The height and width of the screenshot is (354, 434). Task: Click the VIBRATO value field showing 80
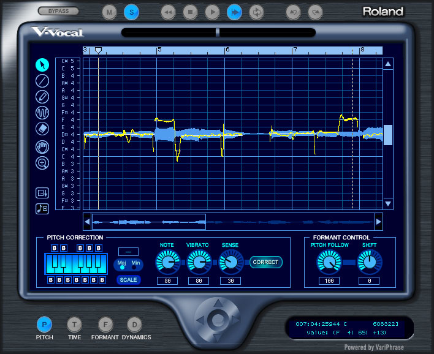click(x=199, y=281)
